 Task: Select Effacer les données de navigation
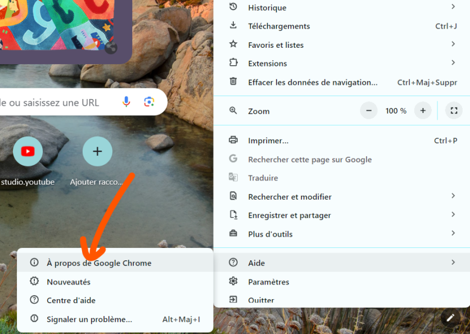(x=342, y=82)
